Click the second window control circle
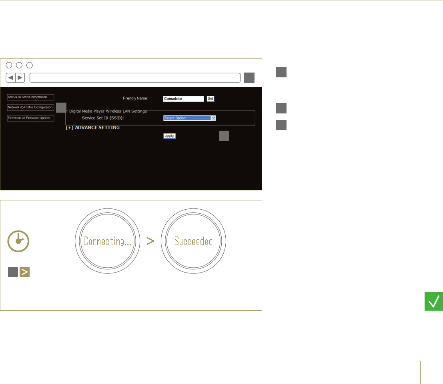 [x=19, y=65]
